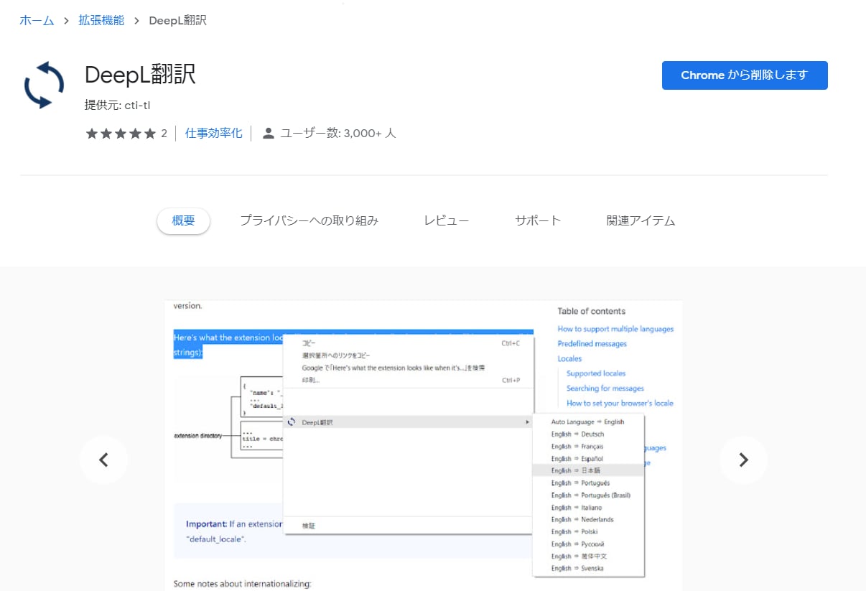Show the previous screenshot with left arrow
The width and height of the screenshot is (866, 591).
103,460
